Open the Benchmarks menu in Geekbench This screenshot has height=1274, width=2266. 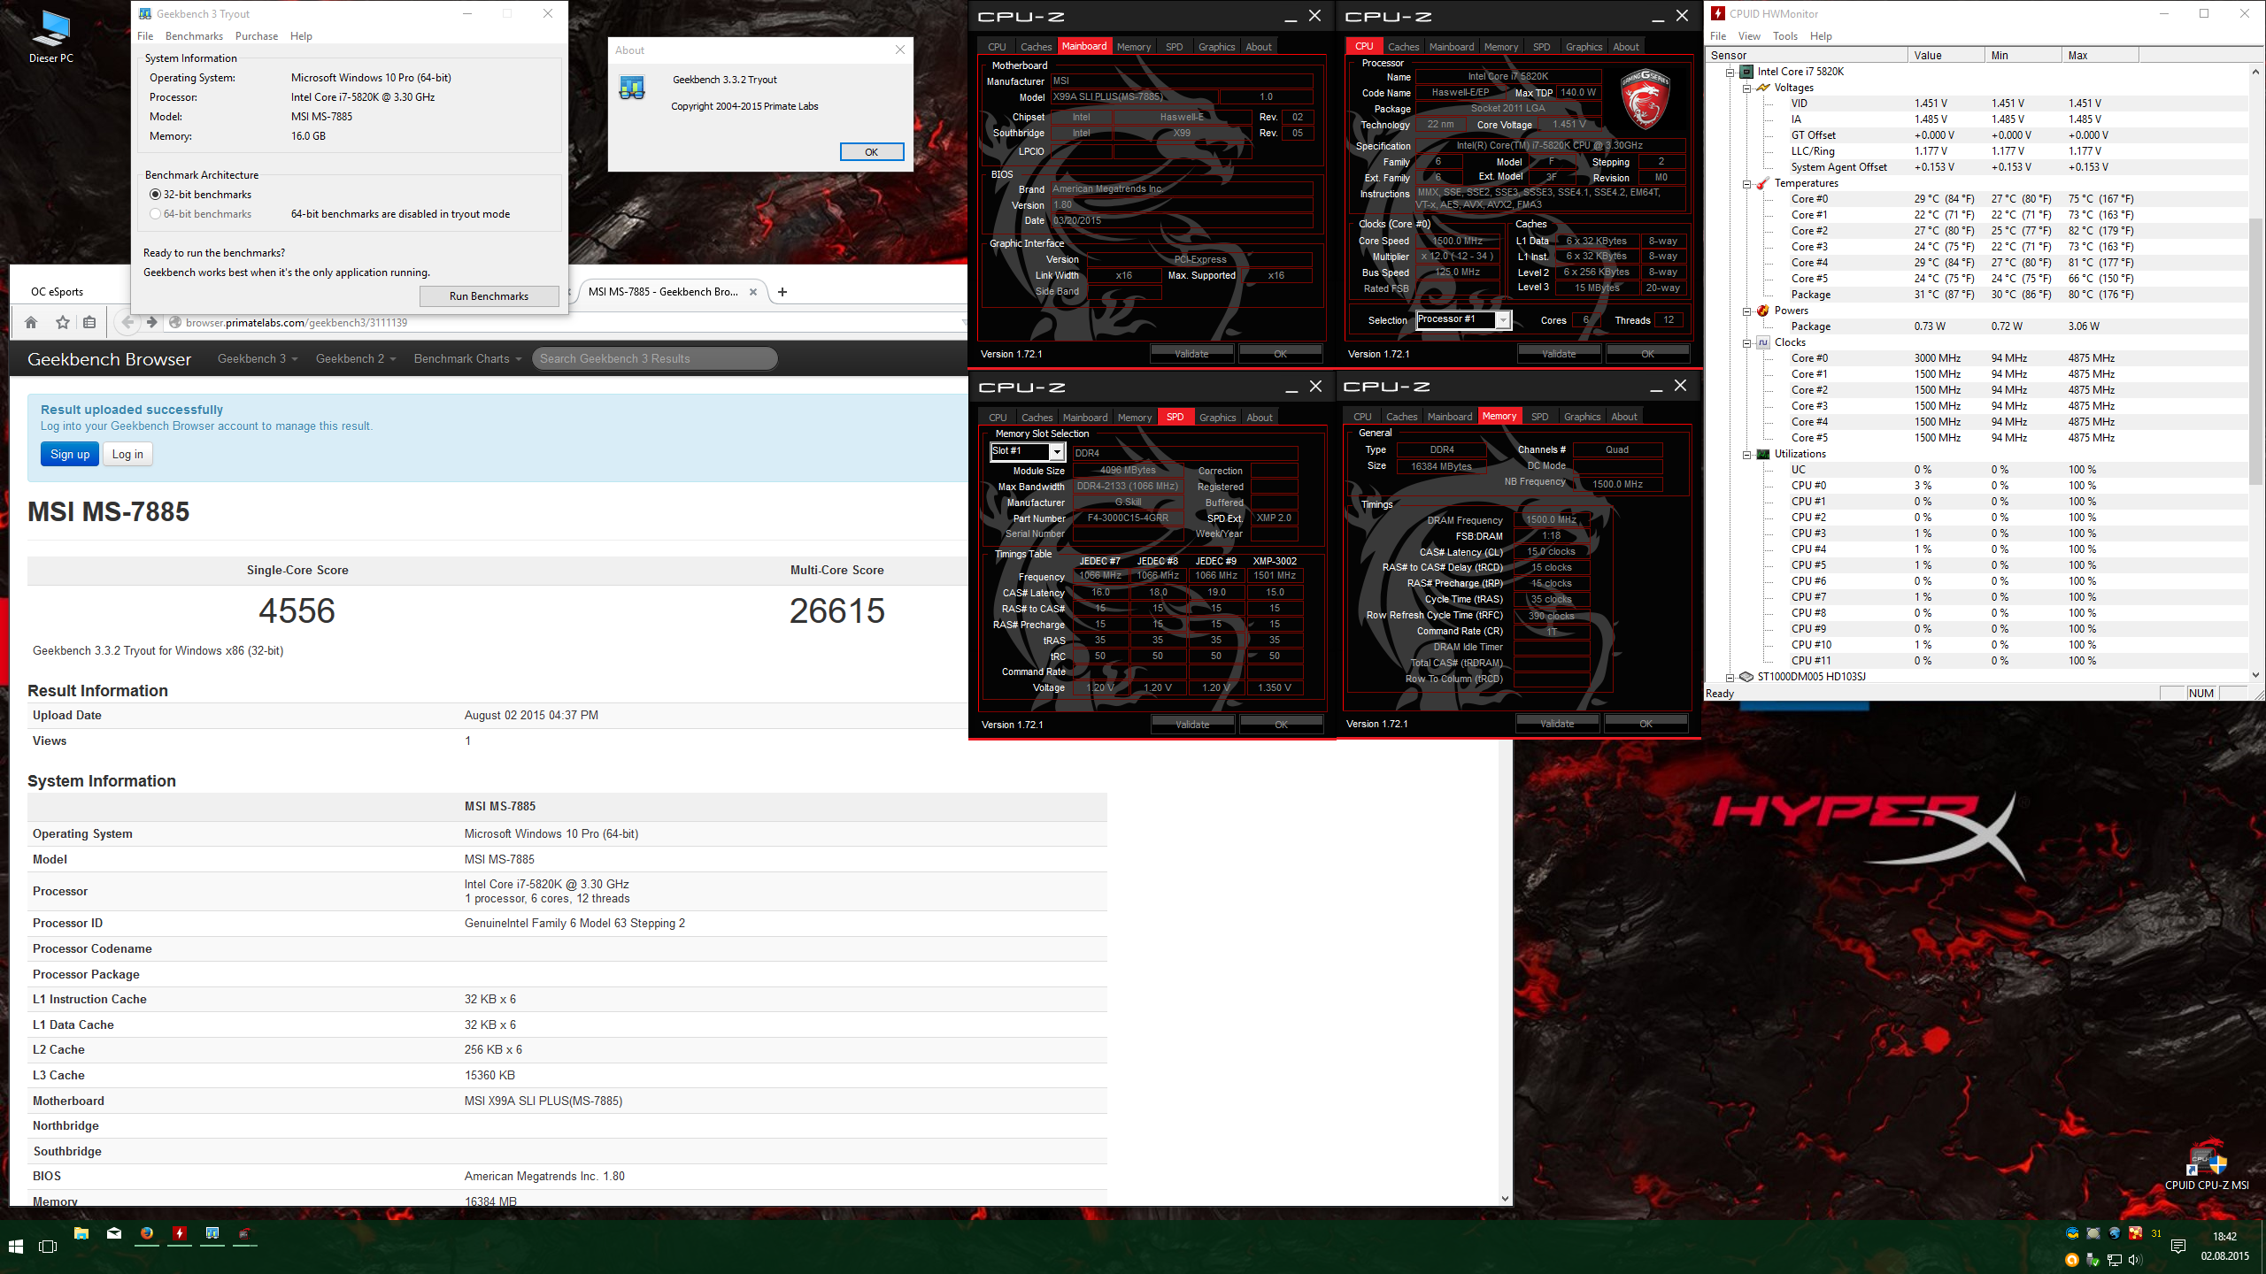[194, 36]
